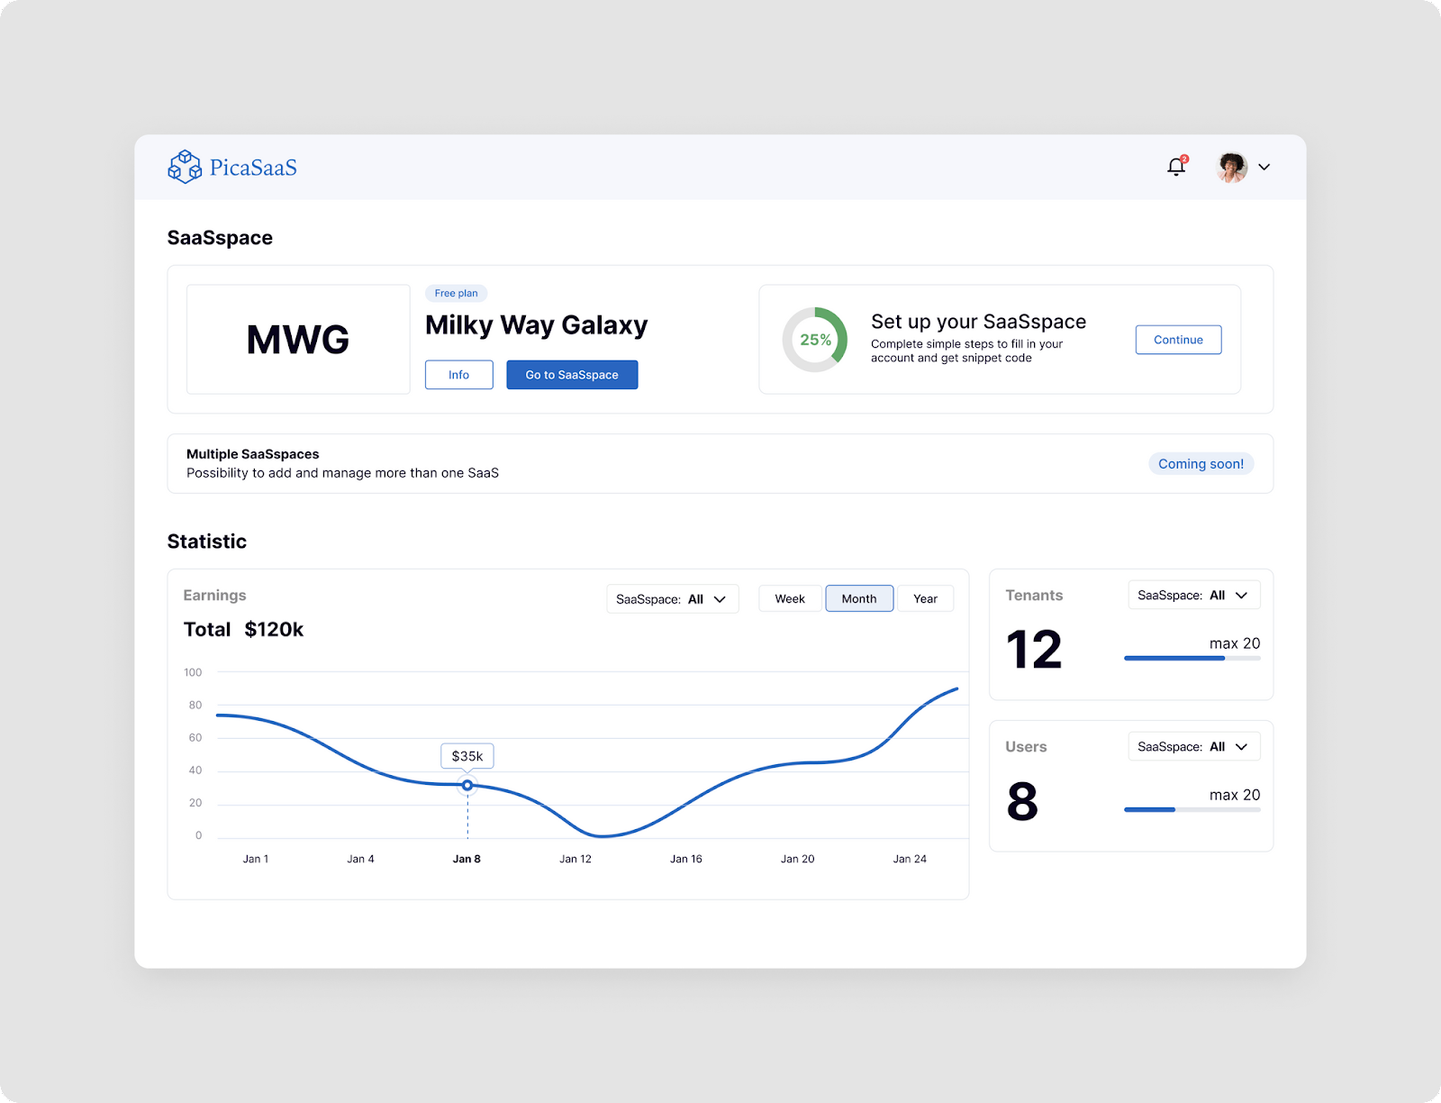Click the 25% setup progress ring
This screenshot has height=1103, width=1441.
[x=815, y=340]
